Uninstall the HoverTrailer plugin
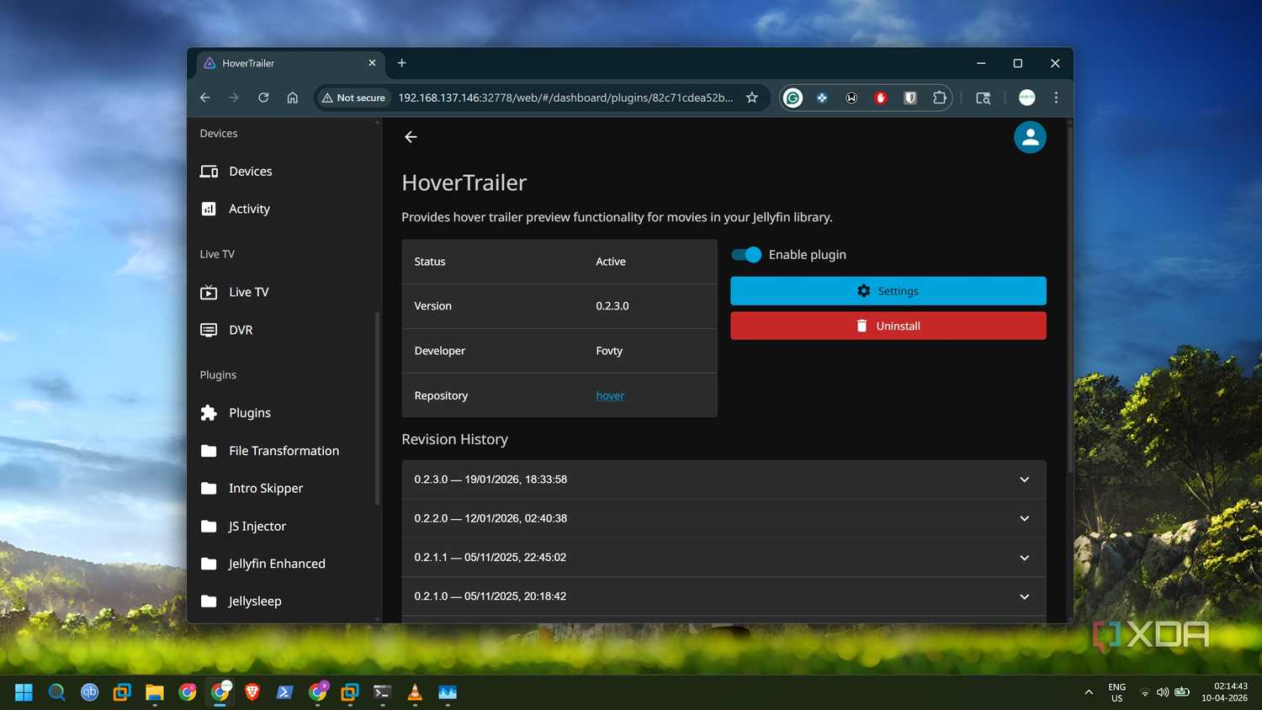This screenshot has height=710, width=1262. (x=888, y=326)
